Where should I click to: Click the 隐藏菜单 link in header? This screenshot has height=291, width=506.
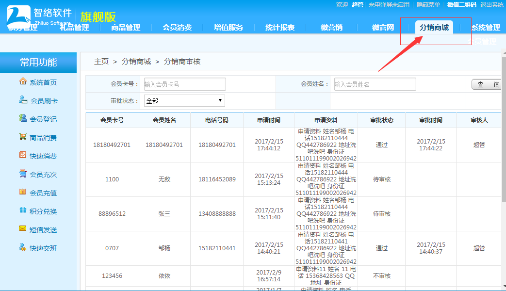pyautogui.click(x=428, y=5)
